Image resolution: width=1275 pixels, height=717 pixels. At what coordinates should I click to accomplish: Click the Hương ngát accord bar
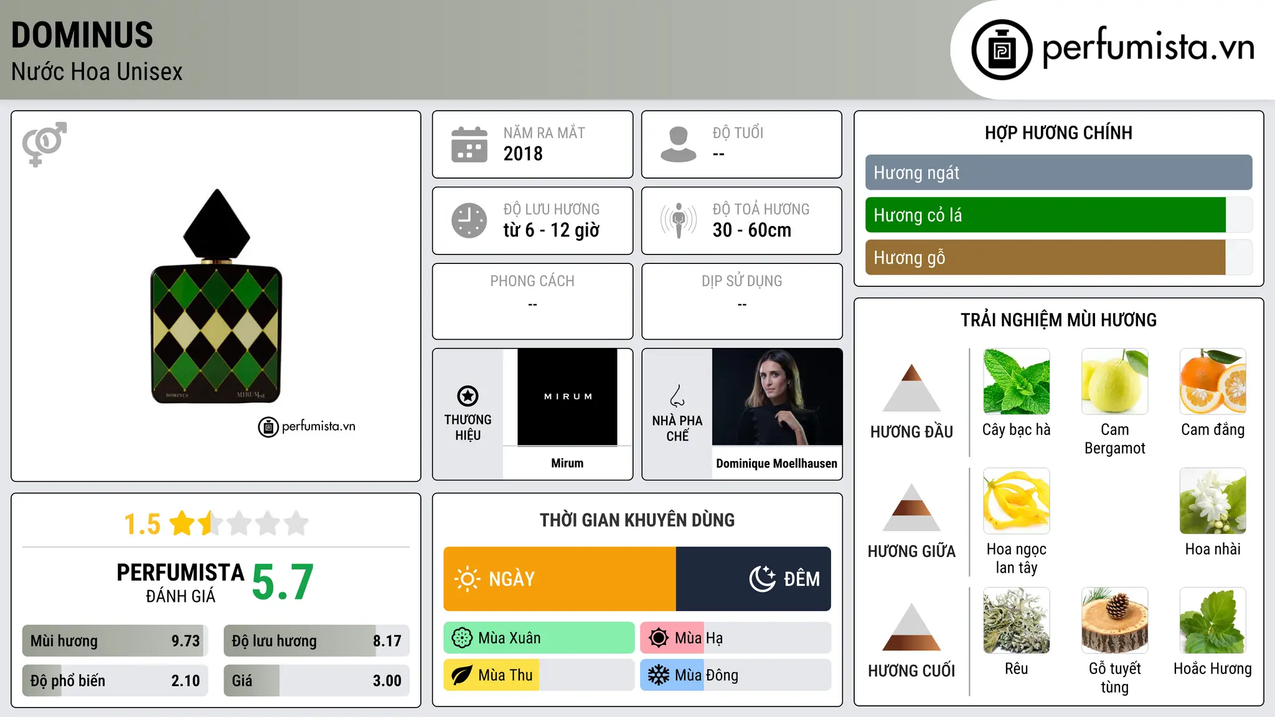point(1058,172)
